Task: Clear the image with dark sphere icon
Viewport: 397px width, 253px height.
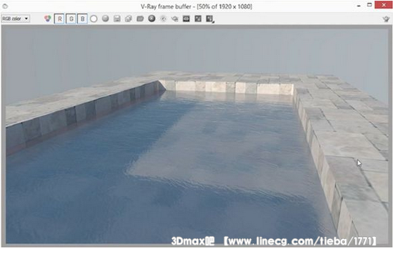Action: click(152, 18)
